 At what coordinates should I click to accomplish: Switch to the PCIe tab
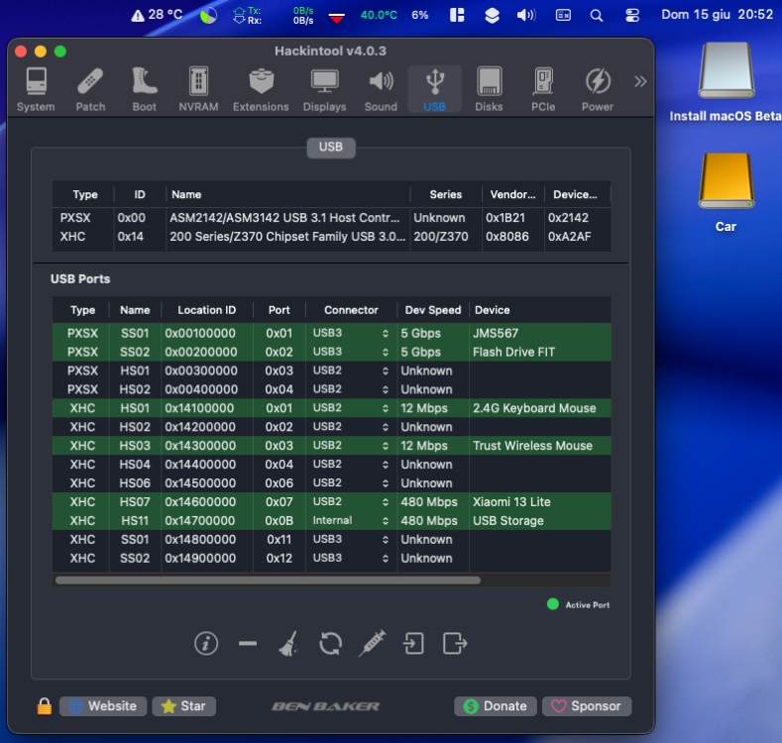tap(543, 90)
